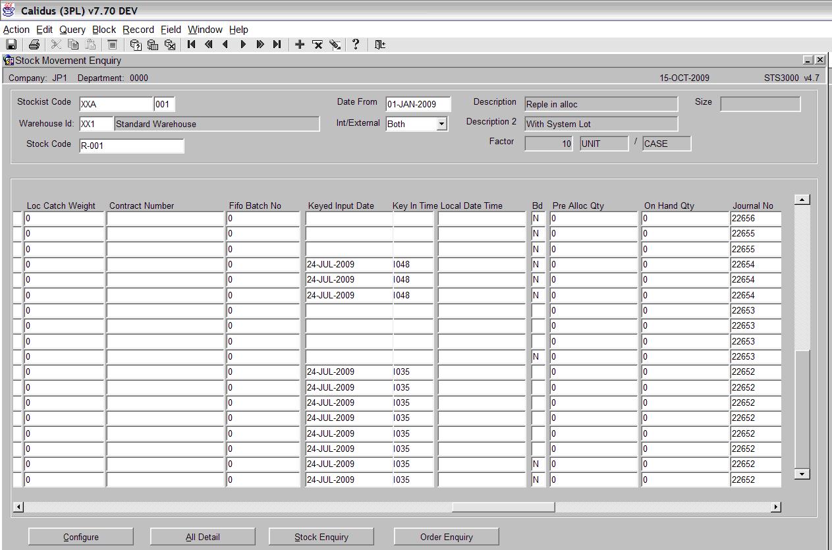Click the STS3000 v4.7 label
The image size is (832, 550).
coord(792,78)
